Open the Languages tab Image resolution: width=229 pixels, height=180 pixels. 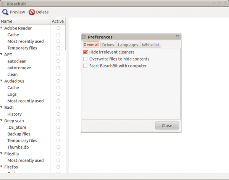128,45
